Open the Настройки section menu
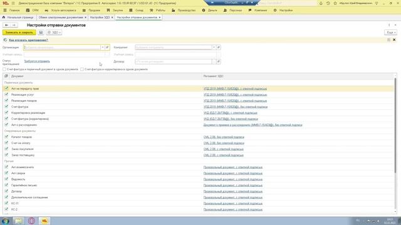The image size is (401, 225). (283, 11)
